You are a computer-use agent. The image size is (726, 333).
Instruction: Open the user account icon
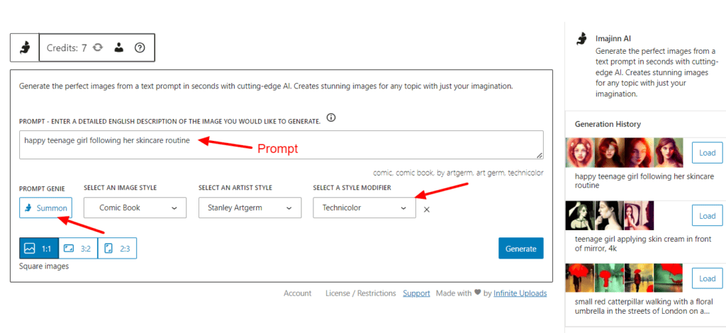[x=118, y=47]
